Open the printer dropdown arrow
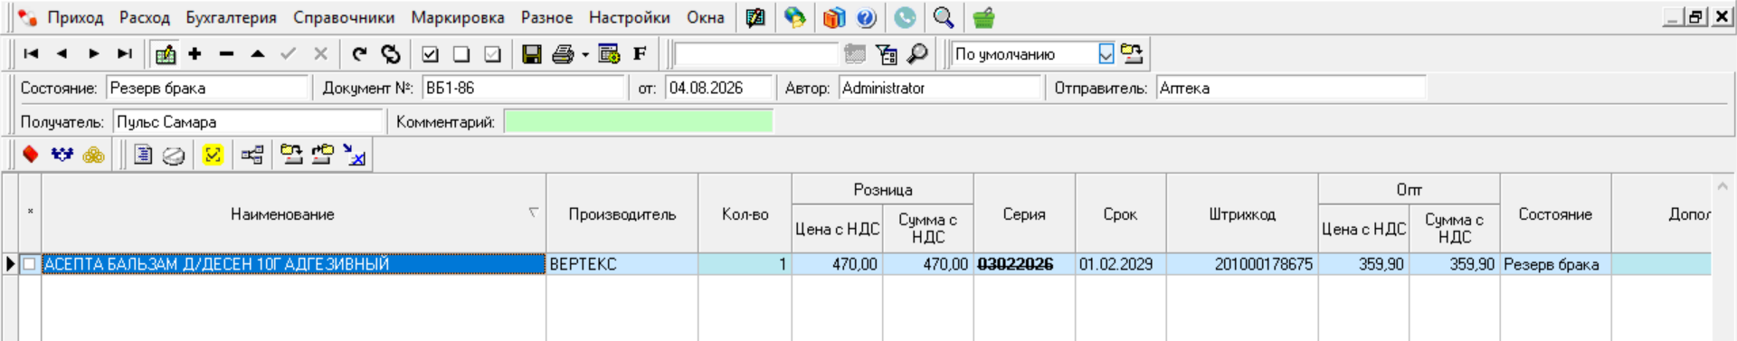Screen dimensions: 1737x341 pos(585,55)
